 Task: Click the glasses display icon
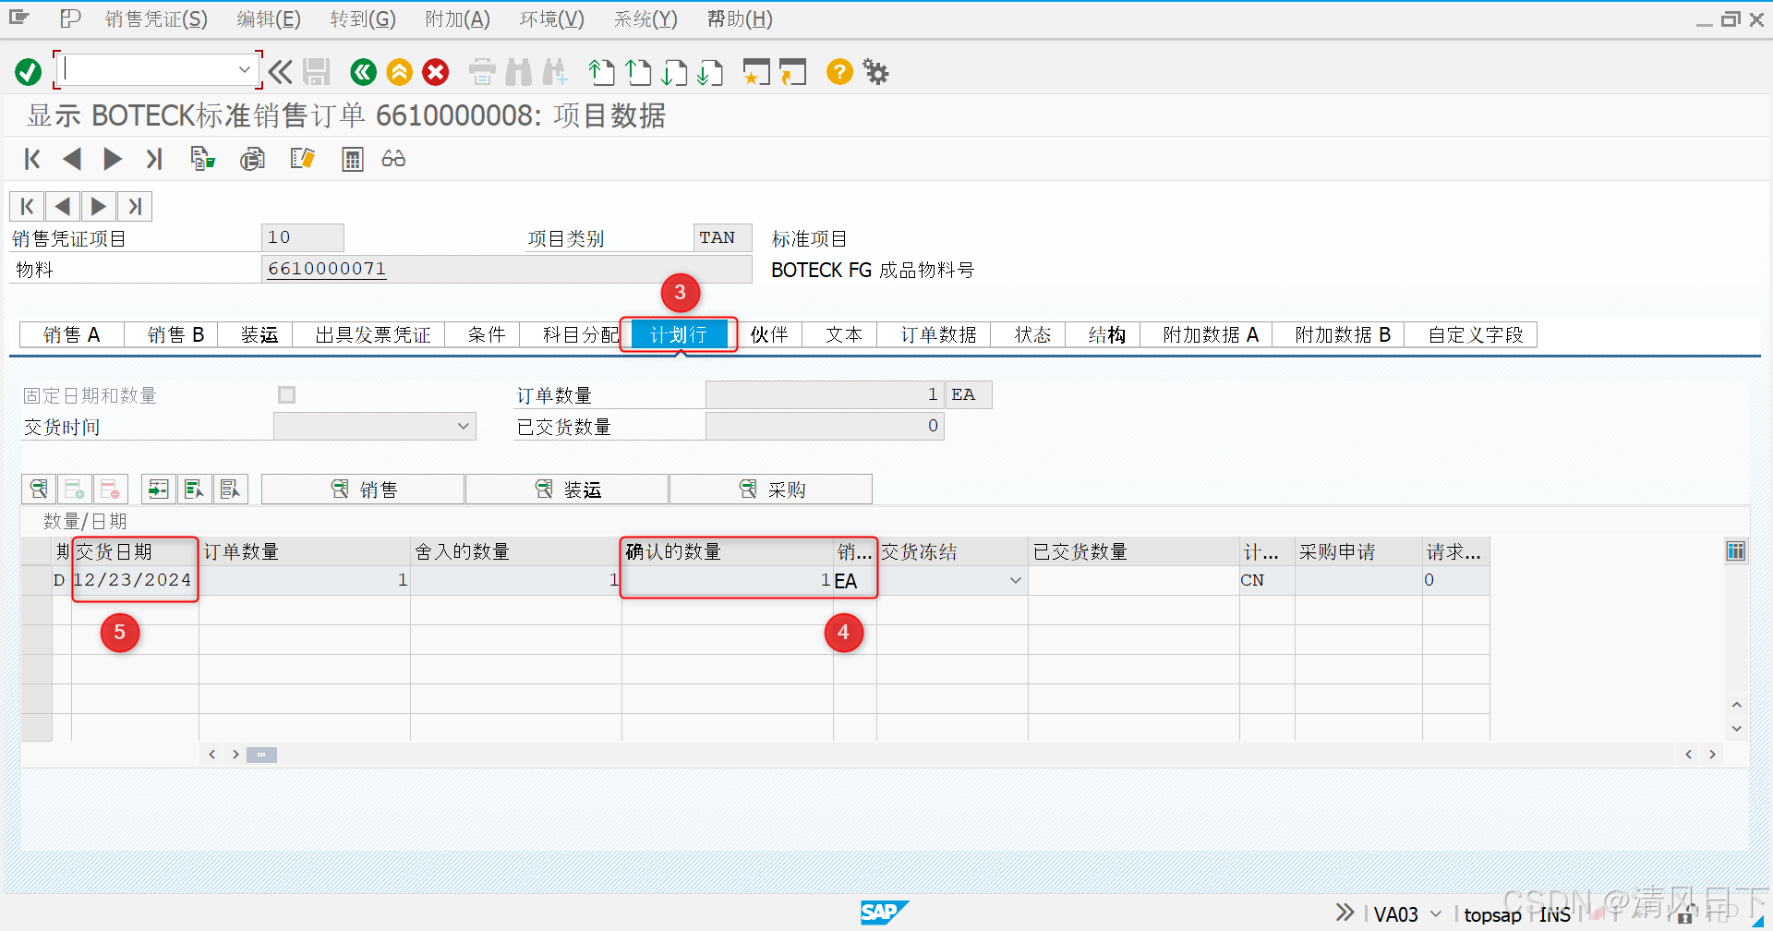coord(393,159)
